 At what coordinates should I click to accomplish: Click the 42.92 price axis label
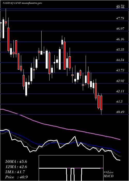point(120,81)
